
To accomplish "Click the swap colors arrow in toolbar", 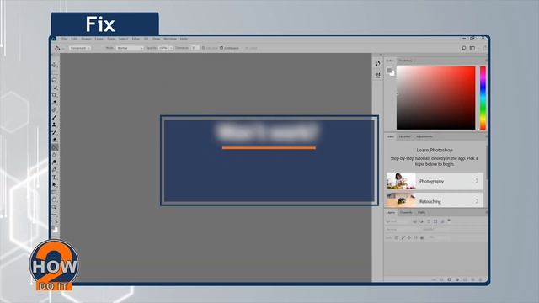I will coord(56,222).
